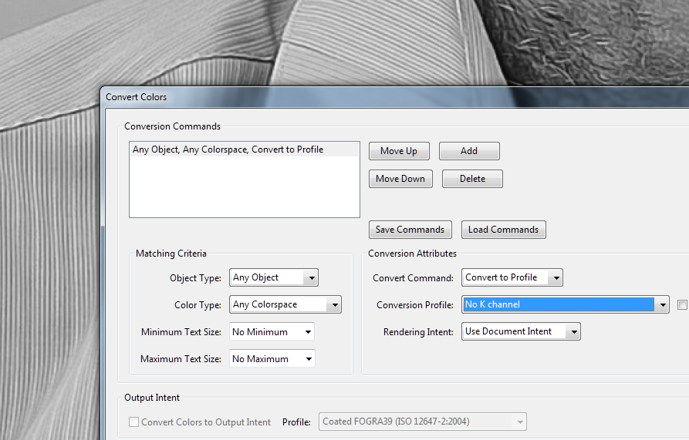The height and width of the screenshot is (440, 689).
Task: Open the Color Type dropdown
Action: (x=285, y=304)
